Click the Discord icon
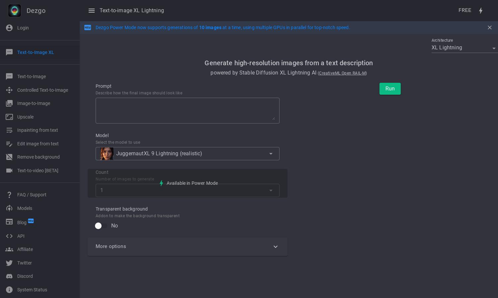 tap(9, 276)
